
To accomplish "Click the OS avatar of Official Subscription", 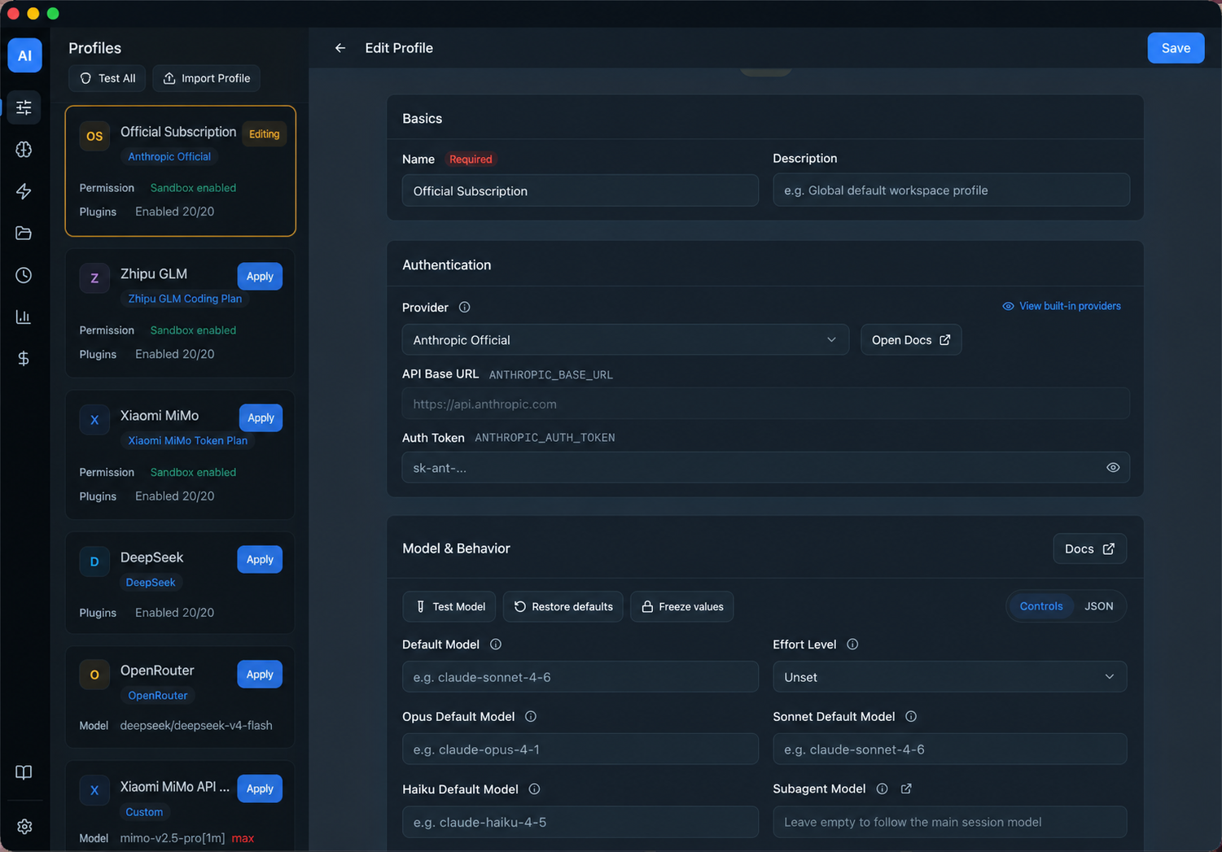I will 94,136.
